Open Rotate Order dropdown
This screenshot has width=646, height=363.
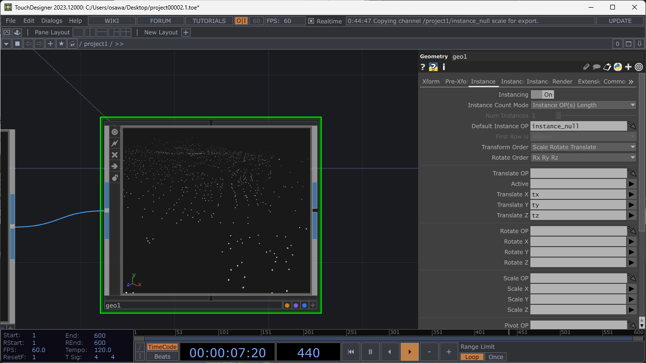pos(583,157)
